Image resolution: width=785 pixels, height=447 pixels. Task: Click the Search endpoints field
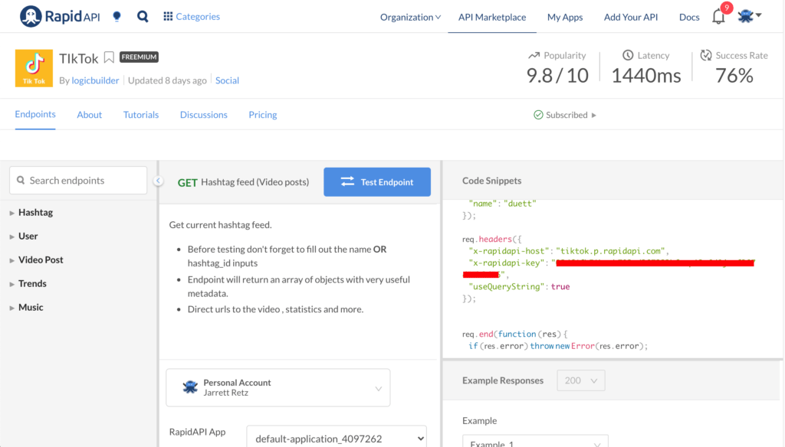pos(78,181)
